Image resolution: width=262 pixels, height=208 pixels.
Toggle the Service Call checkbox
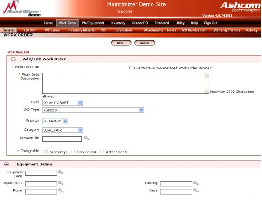pos(102,152)
